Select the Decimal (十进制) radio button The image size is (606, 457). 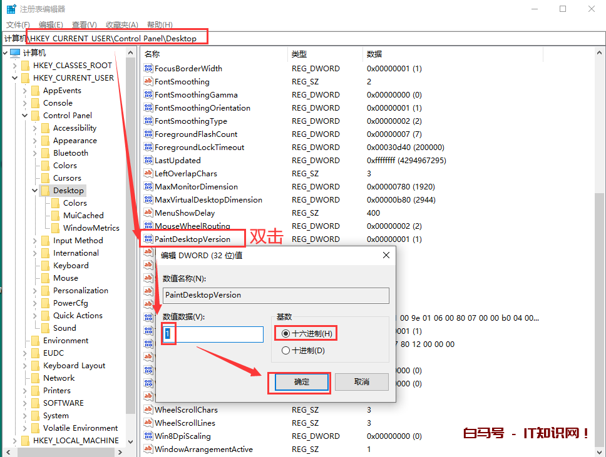click(286, 351)
